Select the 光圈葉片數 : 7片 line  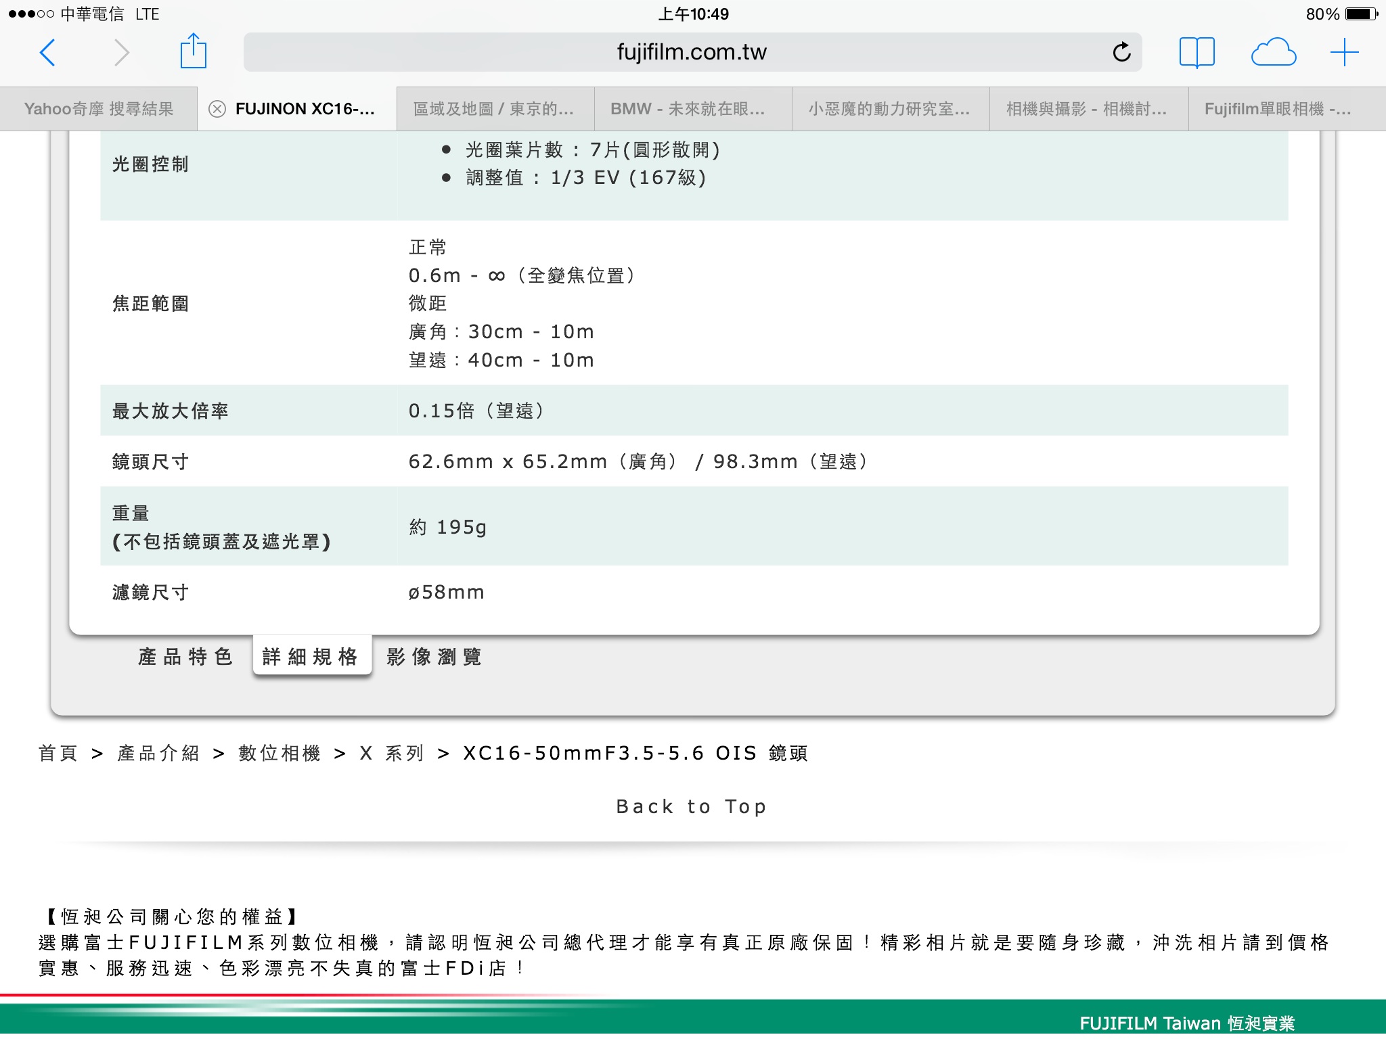tap(593, 149)
